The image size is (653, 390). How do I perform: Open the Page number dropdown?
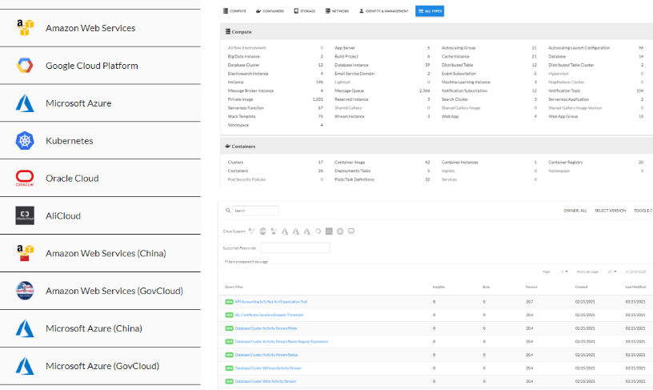tap(564, 271)
